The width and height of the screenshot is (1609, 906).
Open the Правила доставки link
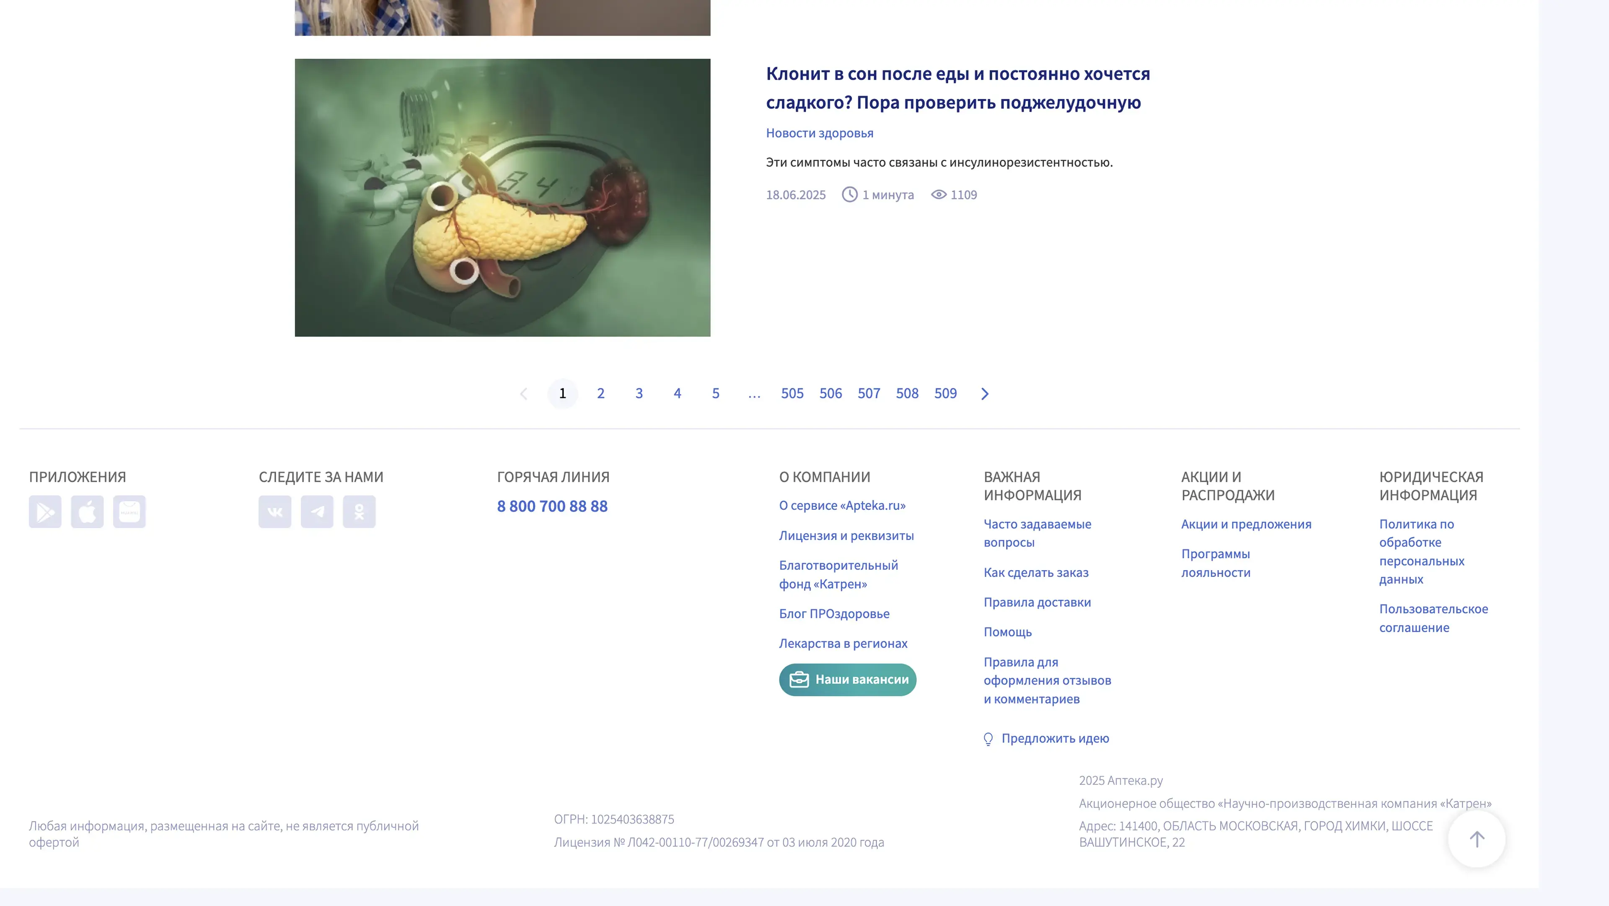coord(1037,602)
